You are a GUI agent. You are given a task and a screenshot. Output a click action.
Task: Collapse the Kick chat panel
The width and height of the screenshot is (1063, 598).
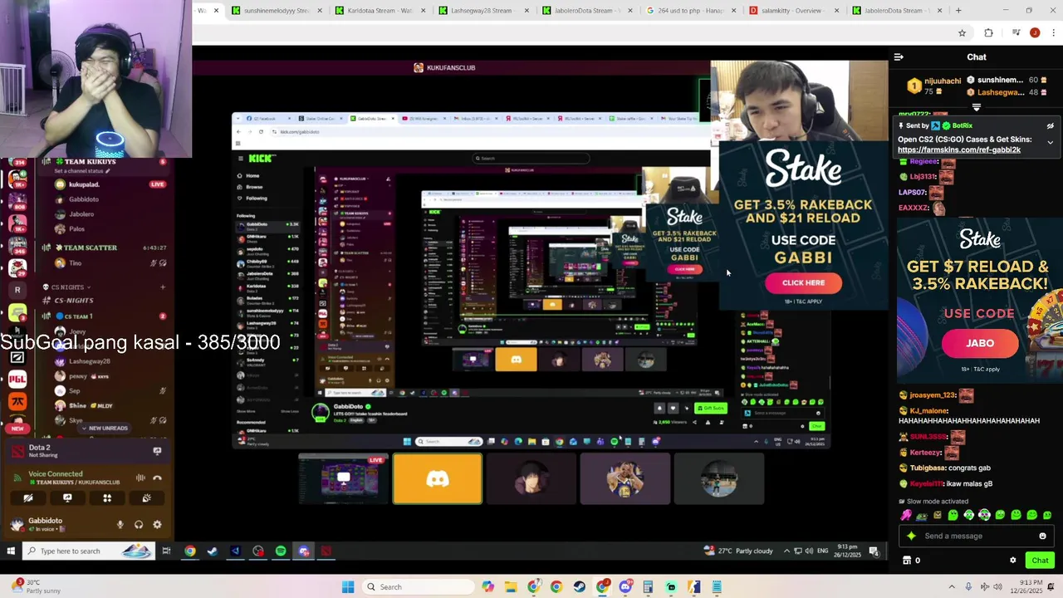[x=899, y=57]
